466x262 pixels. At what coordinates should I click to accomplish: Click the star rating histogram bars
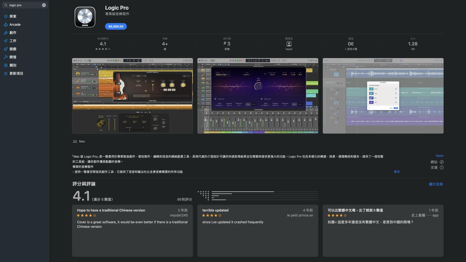[x=258, y=196]
